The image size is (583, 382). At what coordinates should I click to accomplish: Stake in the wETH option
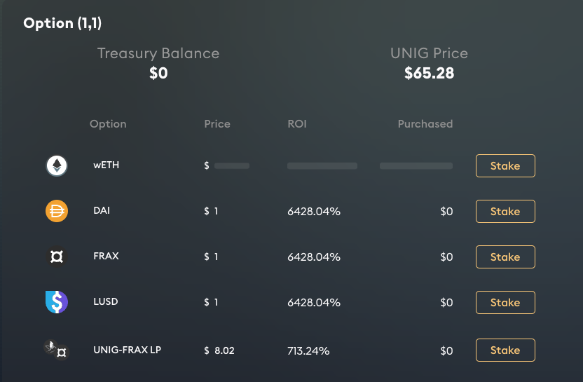(505, 166)
